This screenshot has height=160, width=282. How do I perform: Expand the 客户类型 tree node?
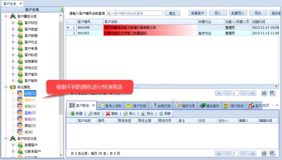(x=13, y=29)
